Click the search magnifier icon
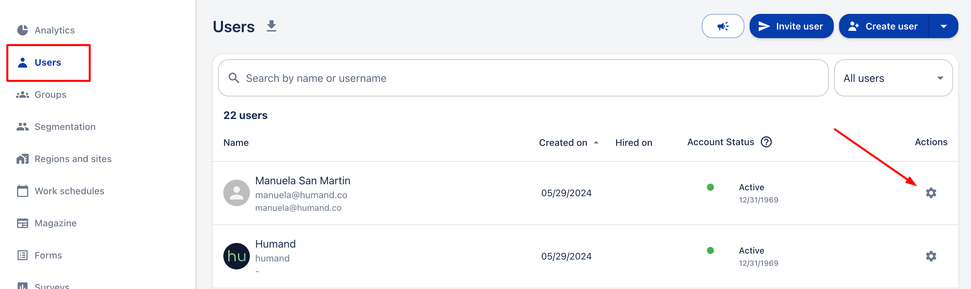 234,78
